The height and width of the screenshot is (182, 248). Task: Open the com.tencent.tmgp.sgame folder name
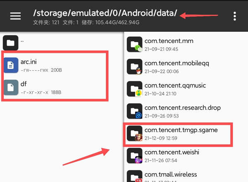[181, 130]
